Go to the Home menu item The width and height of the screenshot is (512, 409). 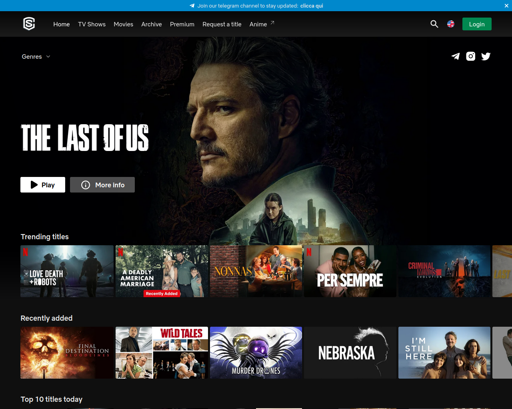(62, 24)
